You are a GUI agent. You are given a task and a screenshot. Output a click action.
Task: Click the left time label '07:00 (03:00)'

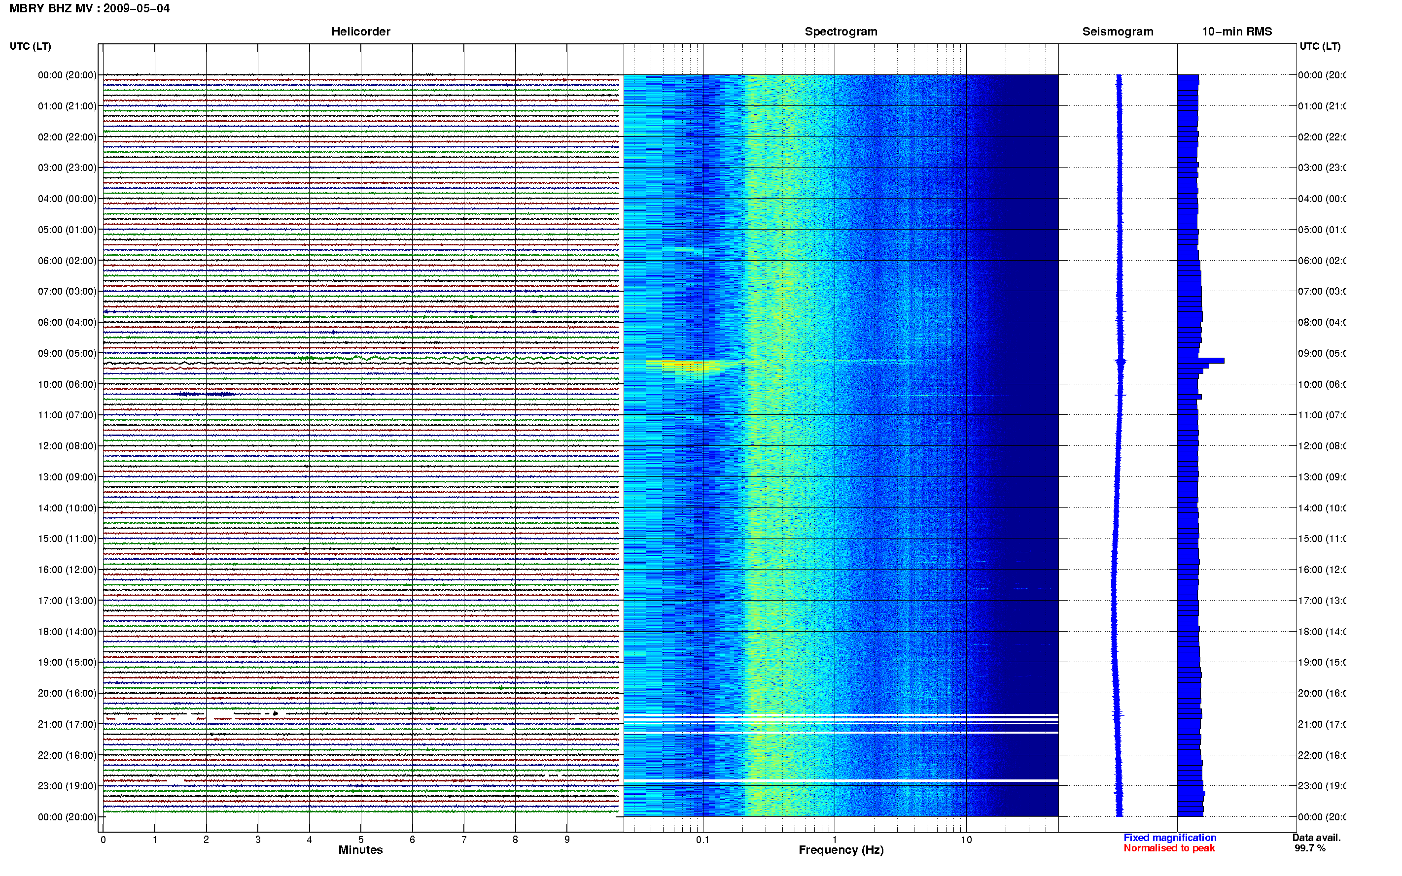click(x=67, y=291)
